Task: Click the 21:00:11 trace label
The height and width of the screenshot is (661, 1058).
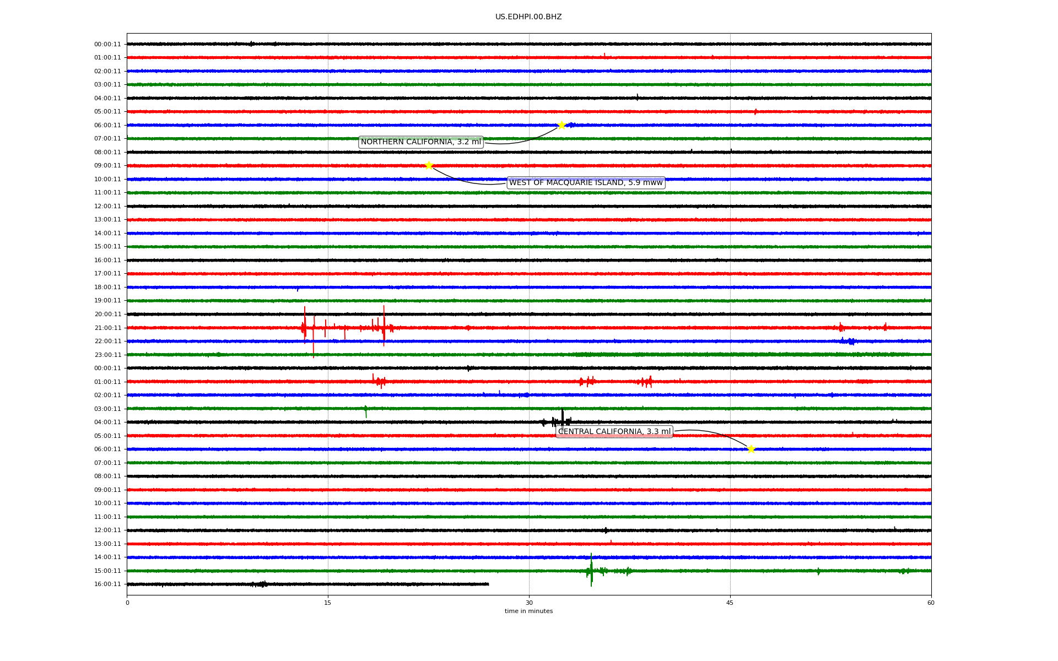Action: coord(107,328)
